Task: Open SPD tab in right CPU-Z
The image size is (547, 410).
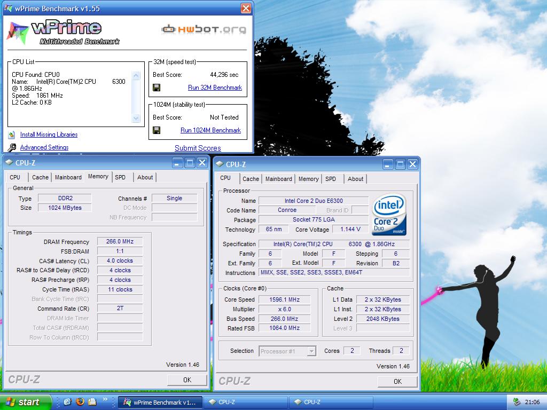Action: (331, 179)
